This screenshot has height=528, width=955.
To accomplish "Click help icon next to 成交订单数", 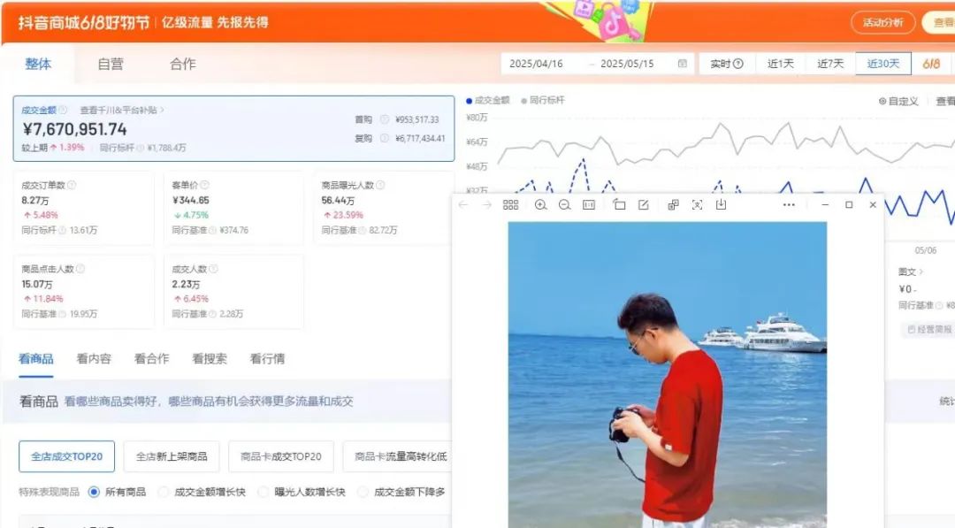I will click(72, 185).
